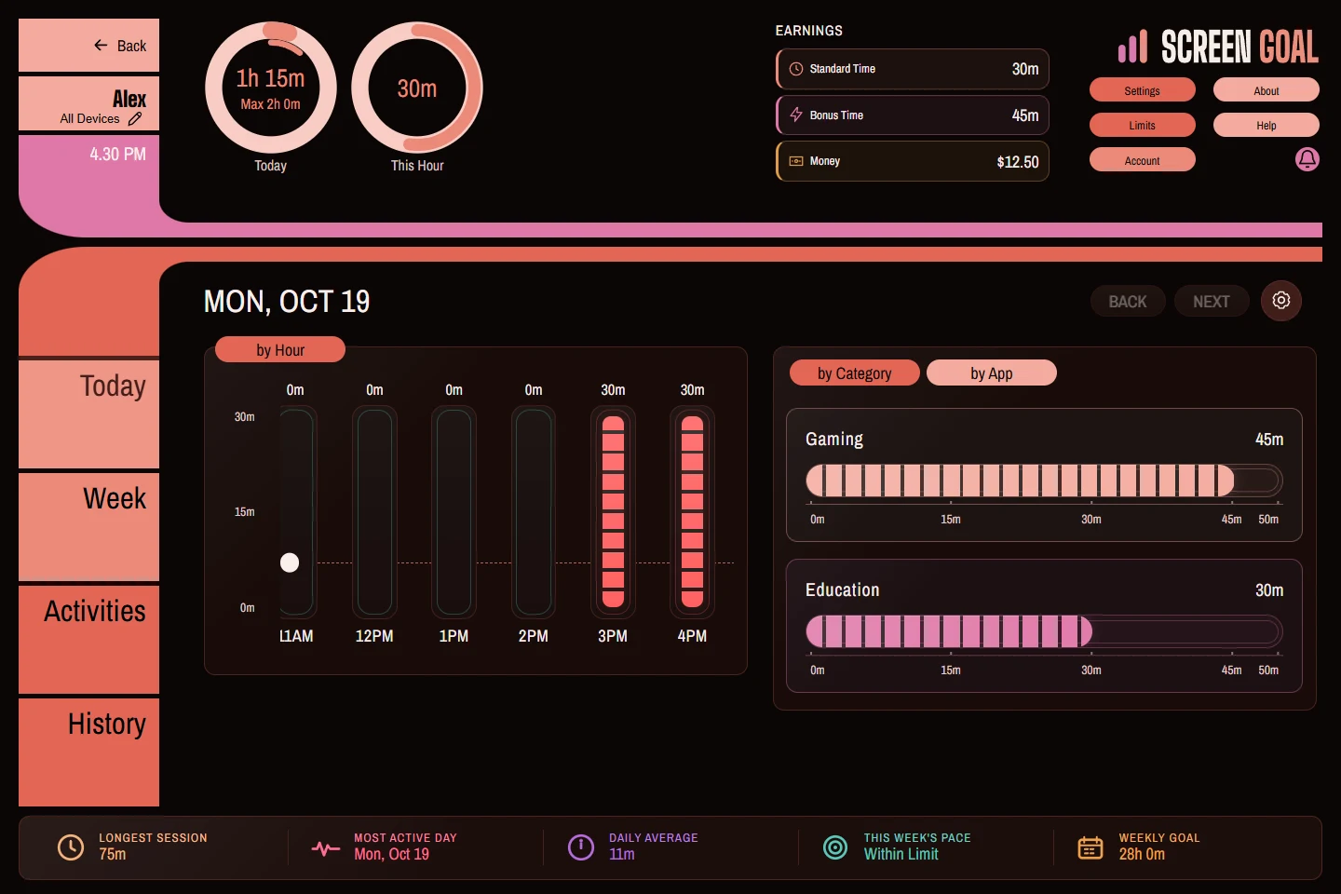Viewport: 1341px width, 894px height.
Task: Click the MON, OCT 19 date heading
Action: (x=287, y=301)
